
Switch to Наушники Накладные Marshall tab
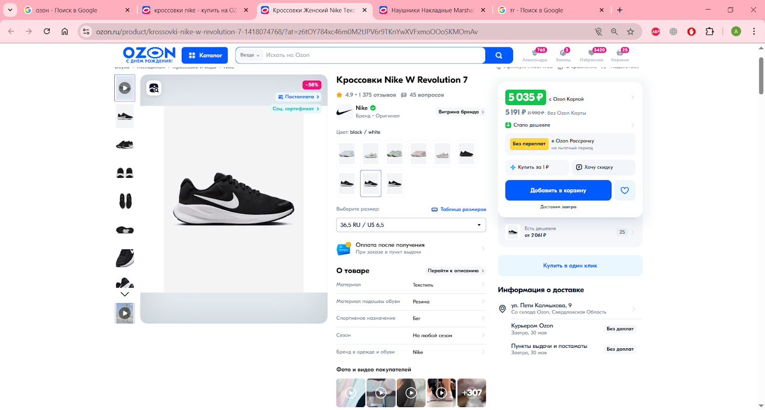tap(433, 10)
